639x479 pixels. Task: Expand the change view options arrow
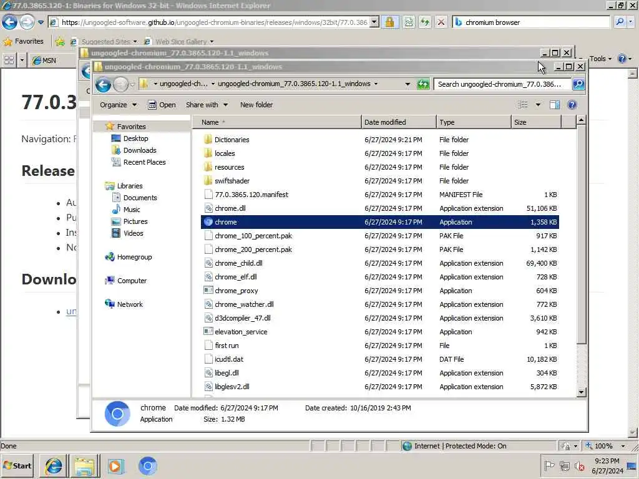click(538, 105)
